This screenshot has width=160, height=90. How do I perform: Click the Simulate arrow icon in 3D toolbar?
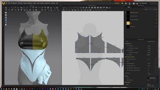click(x=6, y=8)
